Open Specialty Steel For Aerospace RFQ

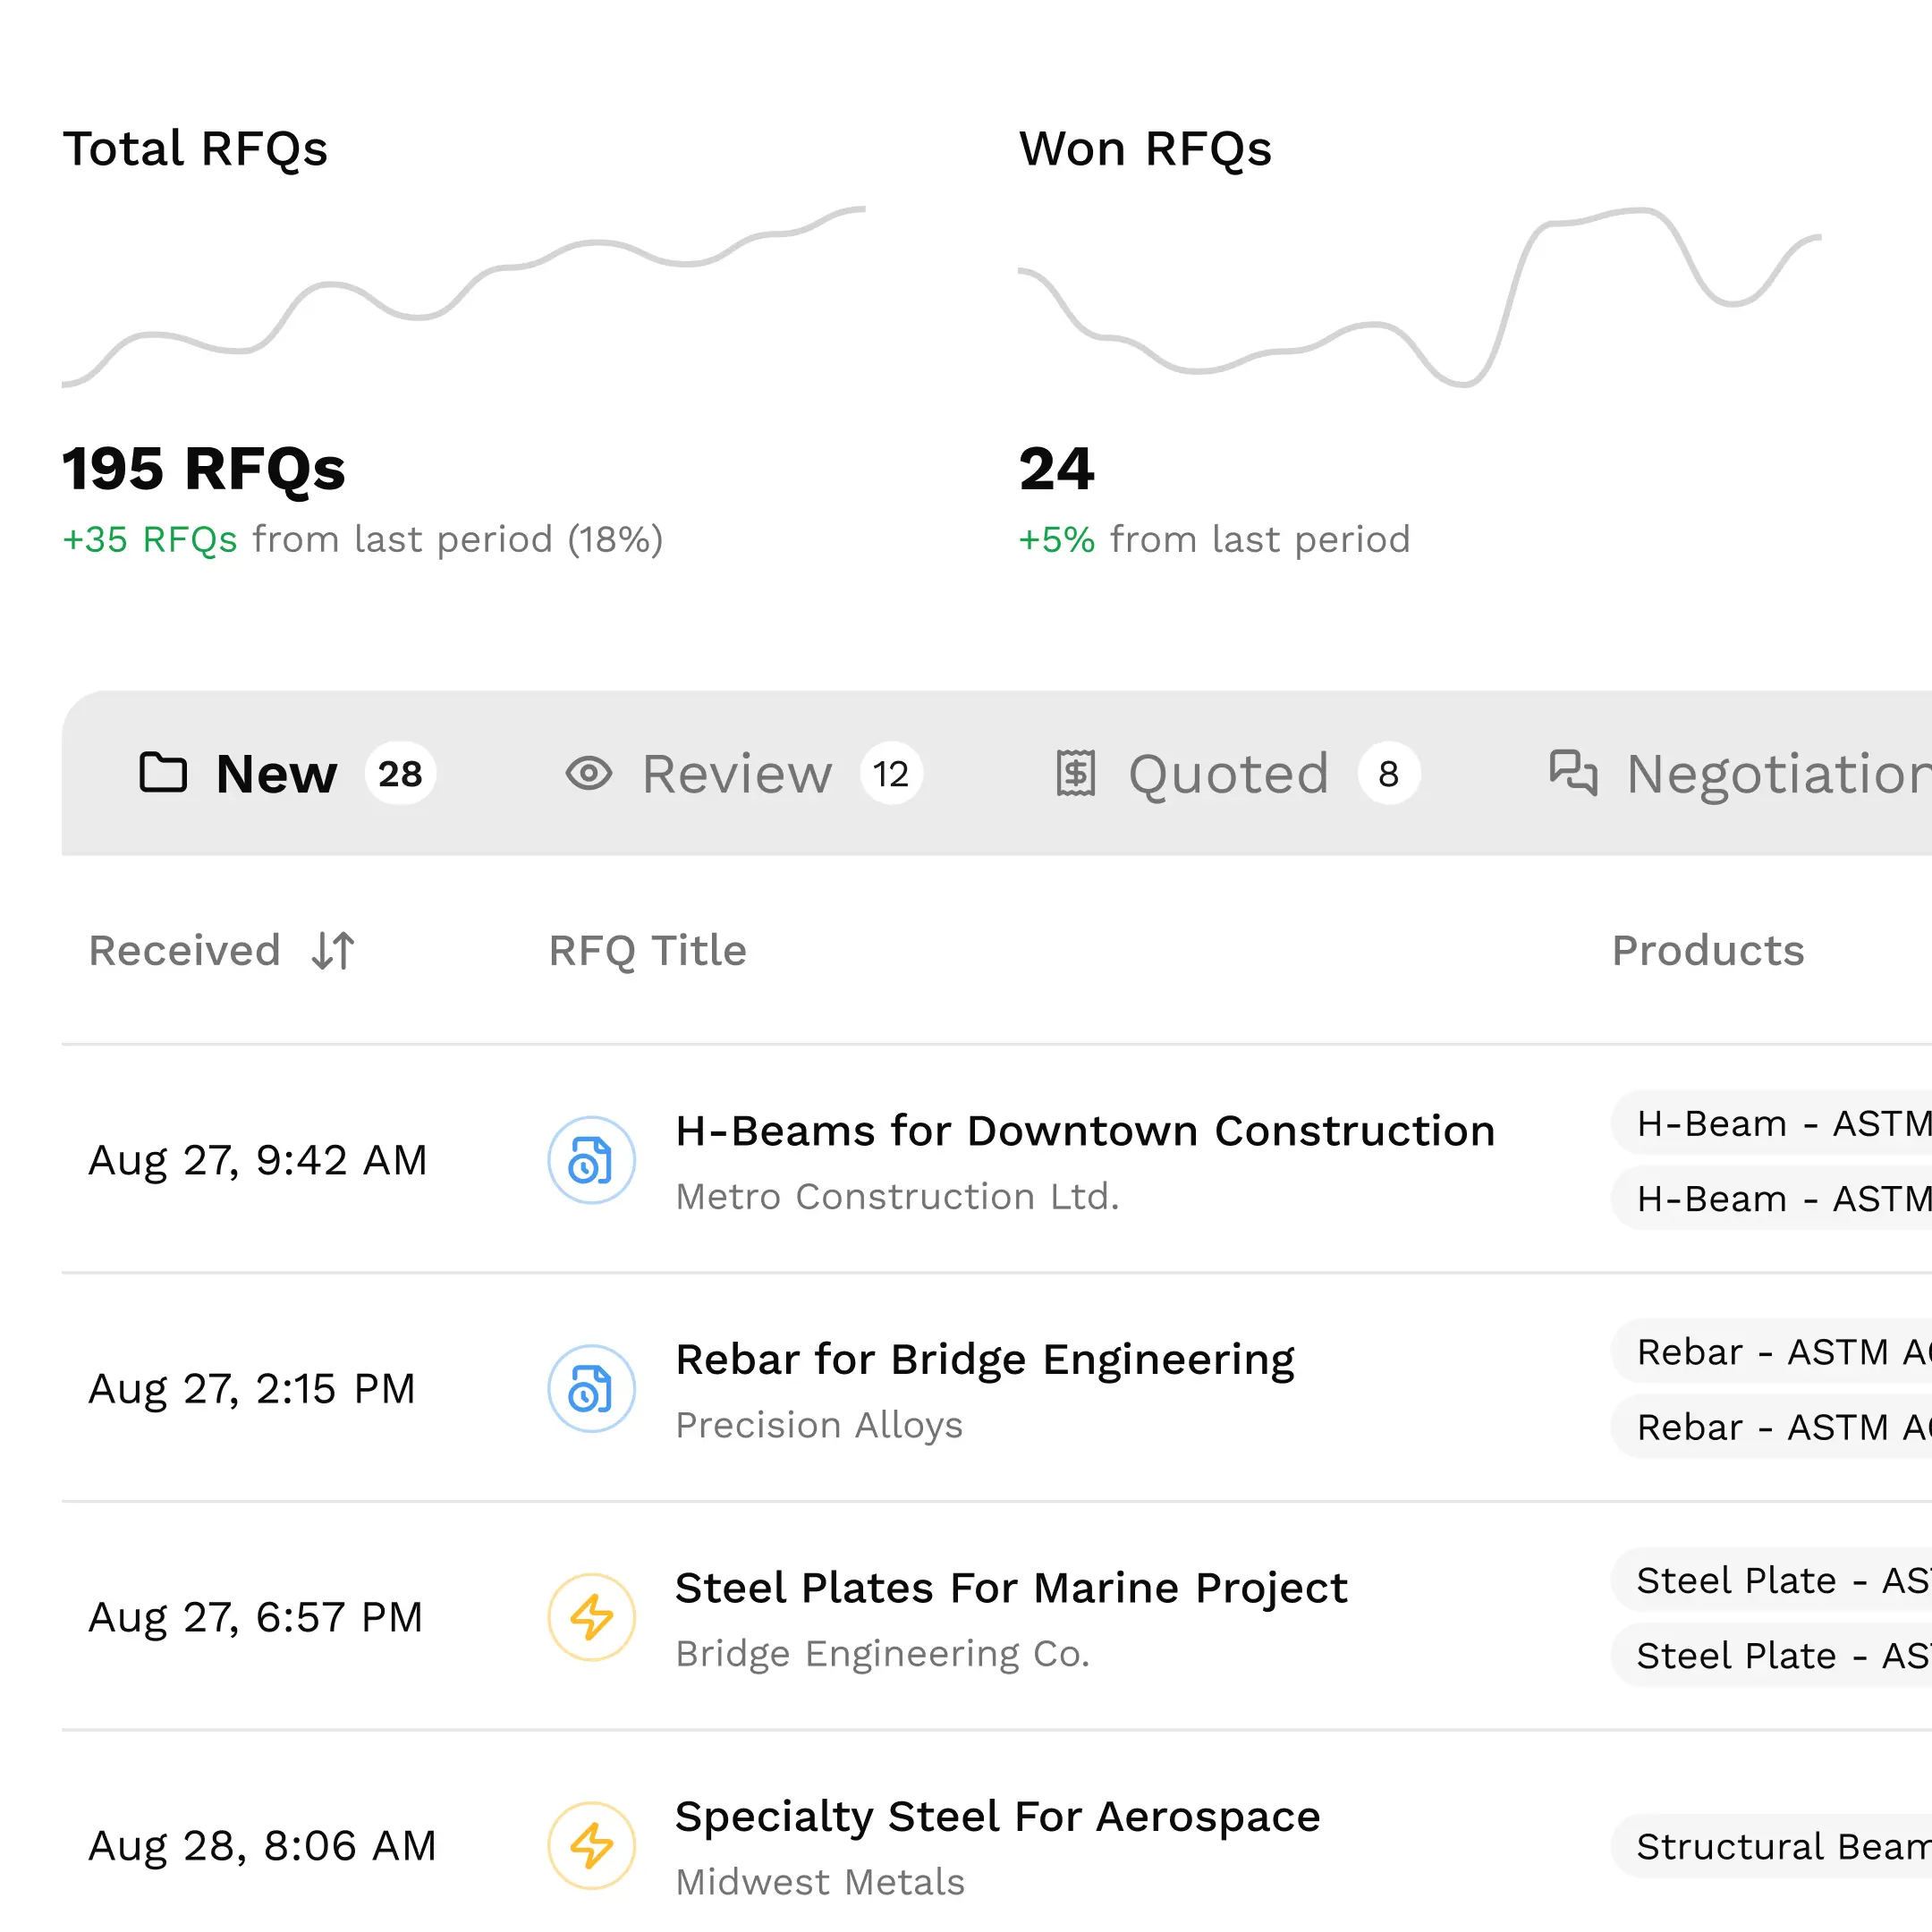coord(997,1816)
